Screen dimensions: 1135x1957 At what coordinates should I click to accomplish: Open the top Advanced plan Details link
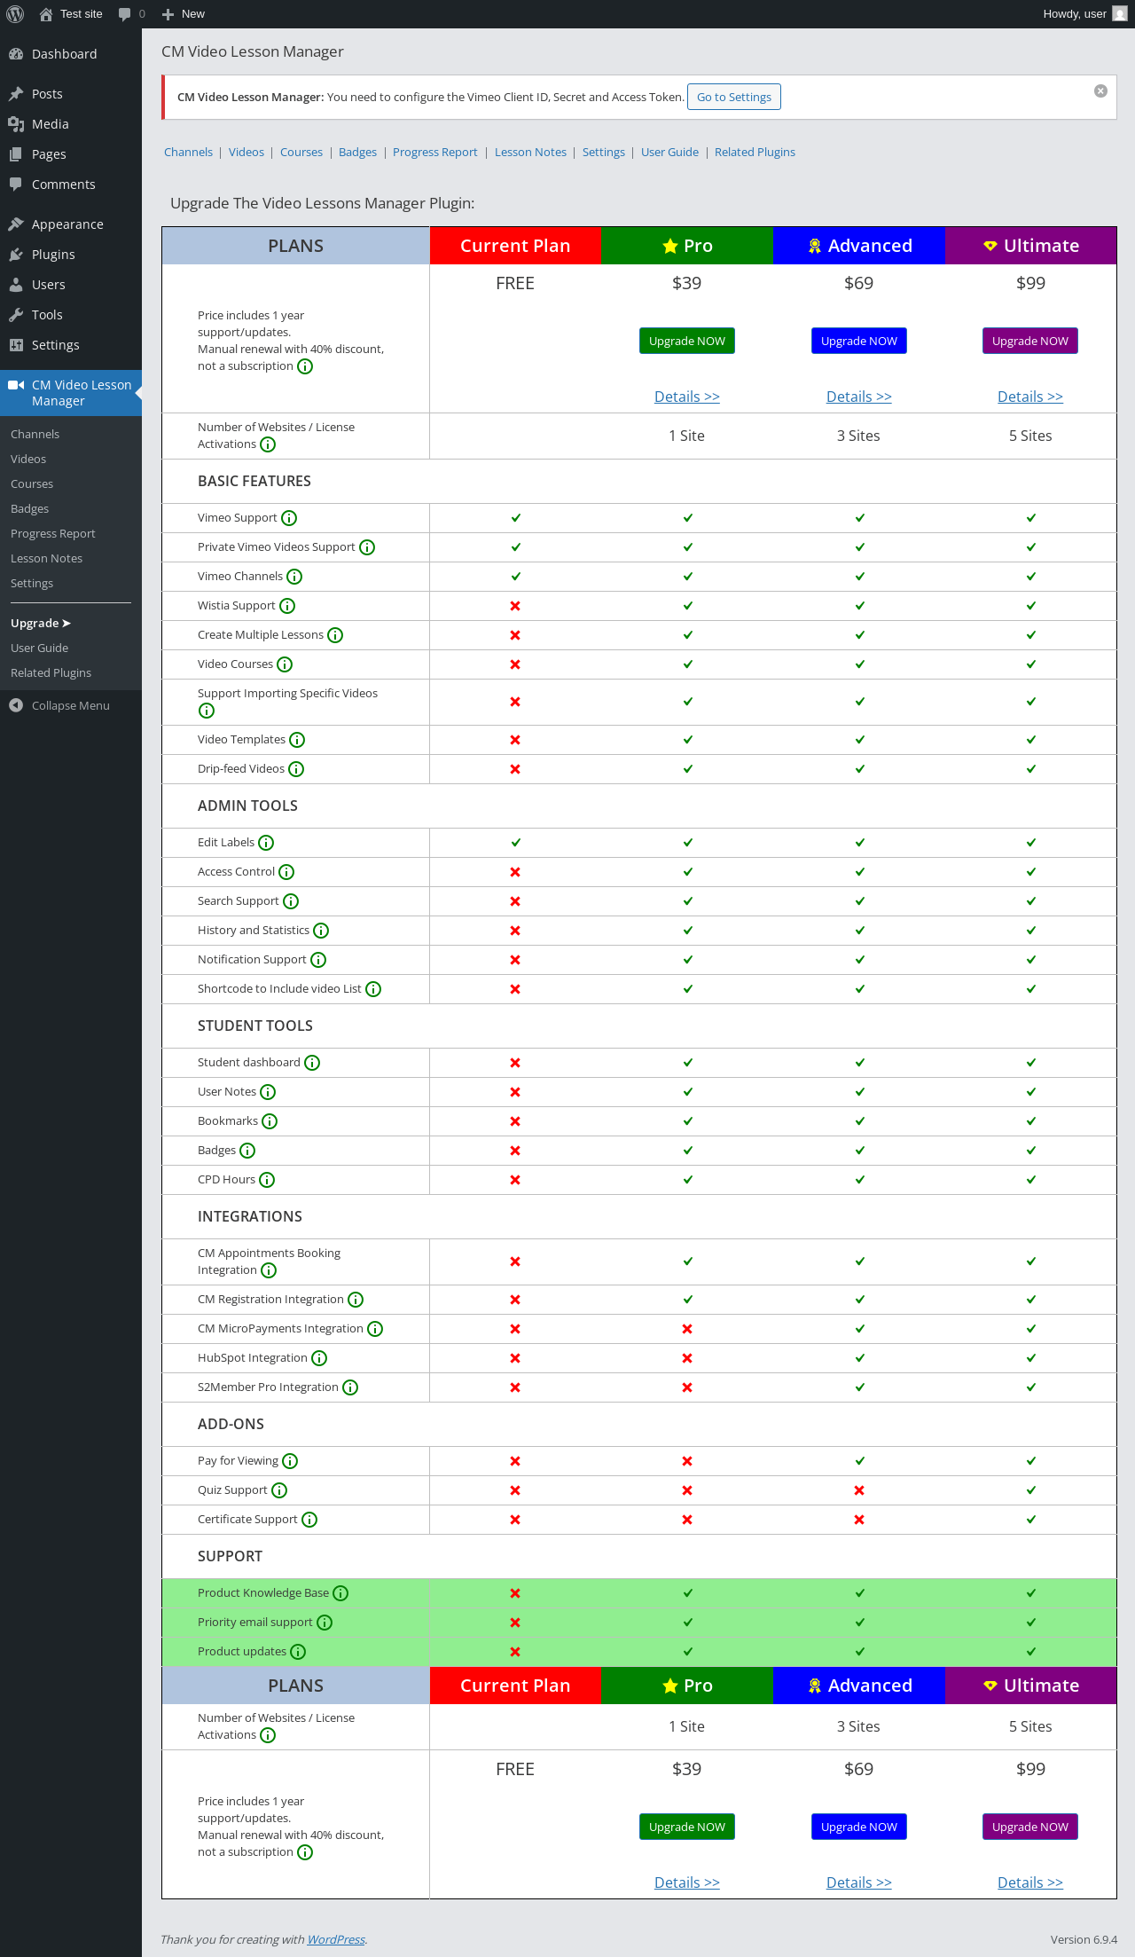(859, 397)
